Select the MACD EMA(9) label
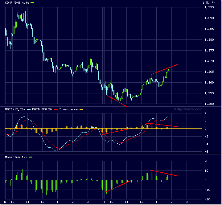 click(43, 109)
